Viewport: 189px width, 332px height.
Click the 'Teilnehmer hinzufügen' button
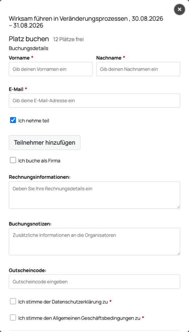click(45, 143)
